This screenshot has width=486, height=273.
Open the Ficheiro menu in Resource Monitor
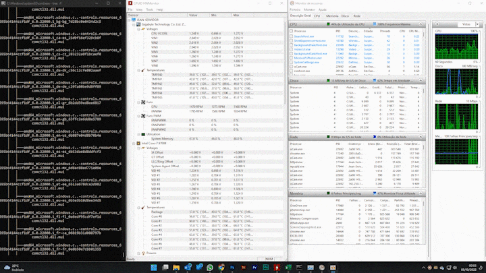(x=295, y=9)
